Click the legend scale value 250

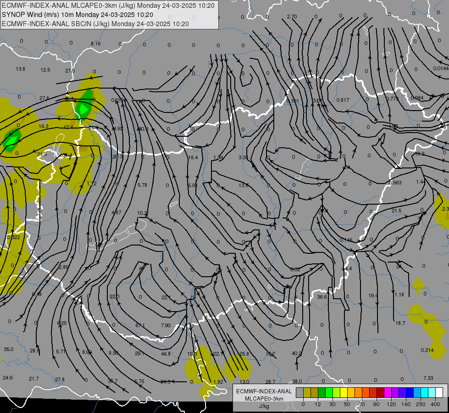tap(421, 404)
